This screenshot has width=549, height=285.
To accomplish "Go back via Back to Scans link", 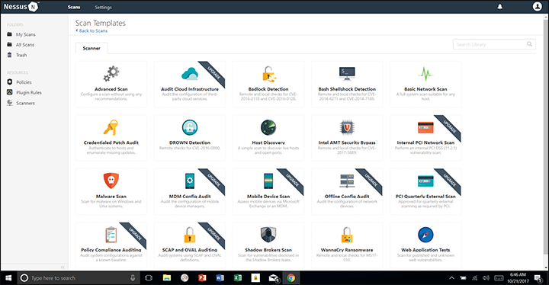I will tap(91, 30).
